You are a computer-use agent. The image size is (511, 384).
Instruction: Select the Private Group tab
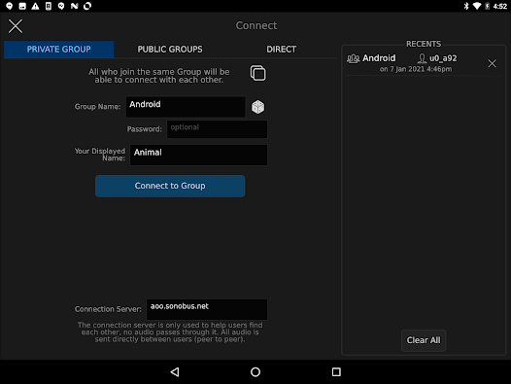pos(58,50)
